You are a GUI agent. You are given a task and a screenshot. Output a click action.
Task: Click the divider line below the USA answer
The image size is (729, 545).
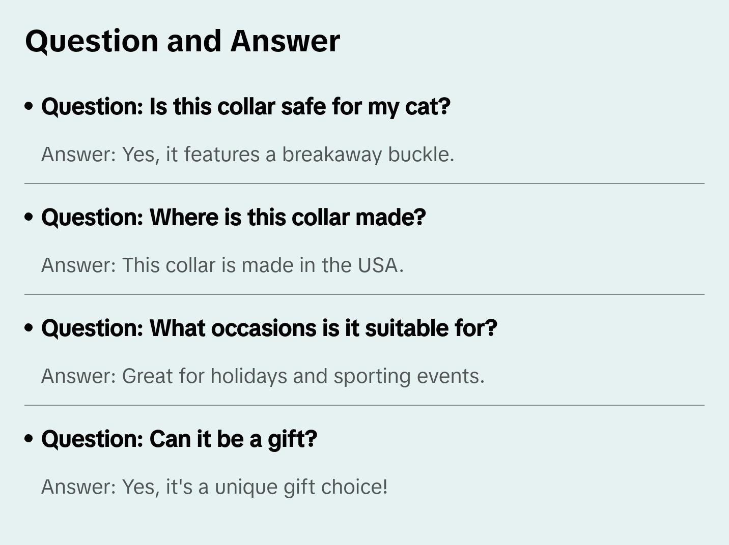[364, 294]
